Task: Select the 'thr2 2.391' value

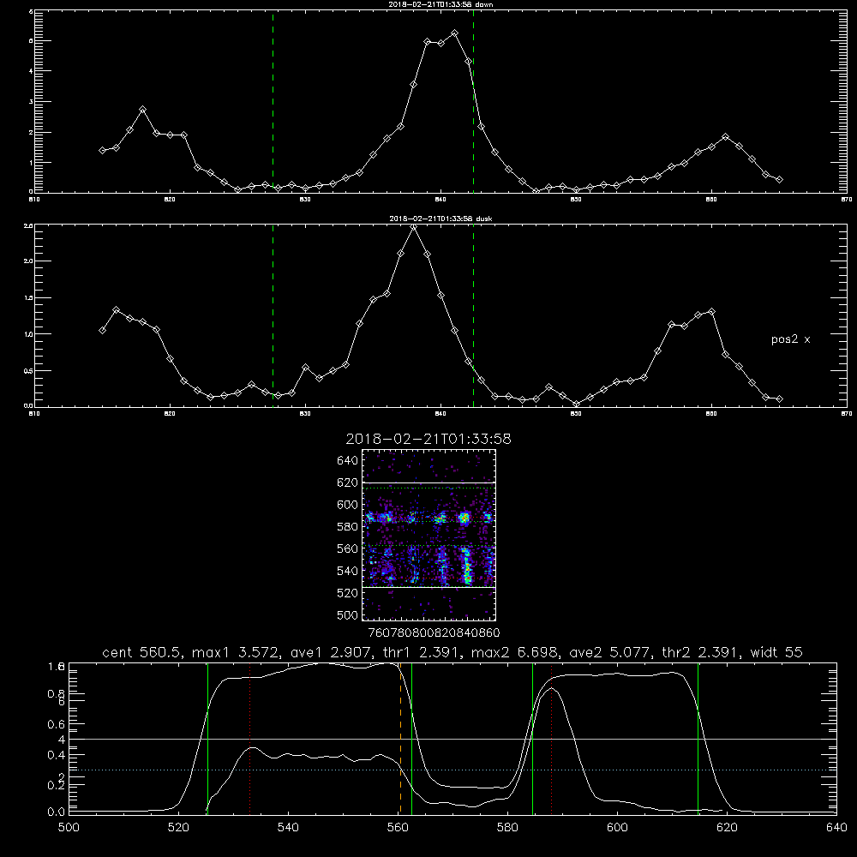Action: click(700, 652)
